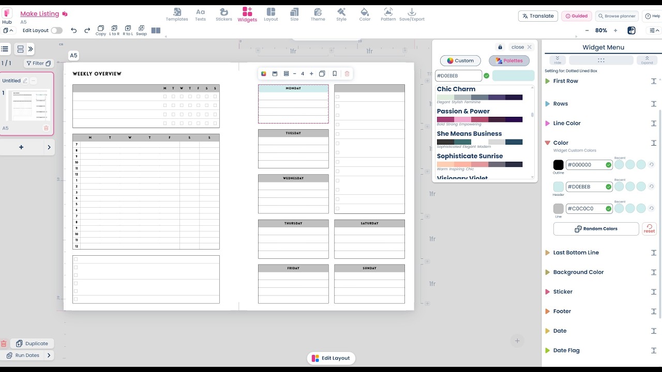Screen dimensions: 662x372
Task: Click the hex color field in picker
Action: point(458,76)
